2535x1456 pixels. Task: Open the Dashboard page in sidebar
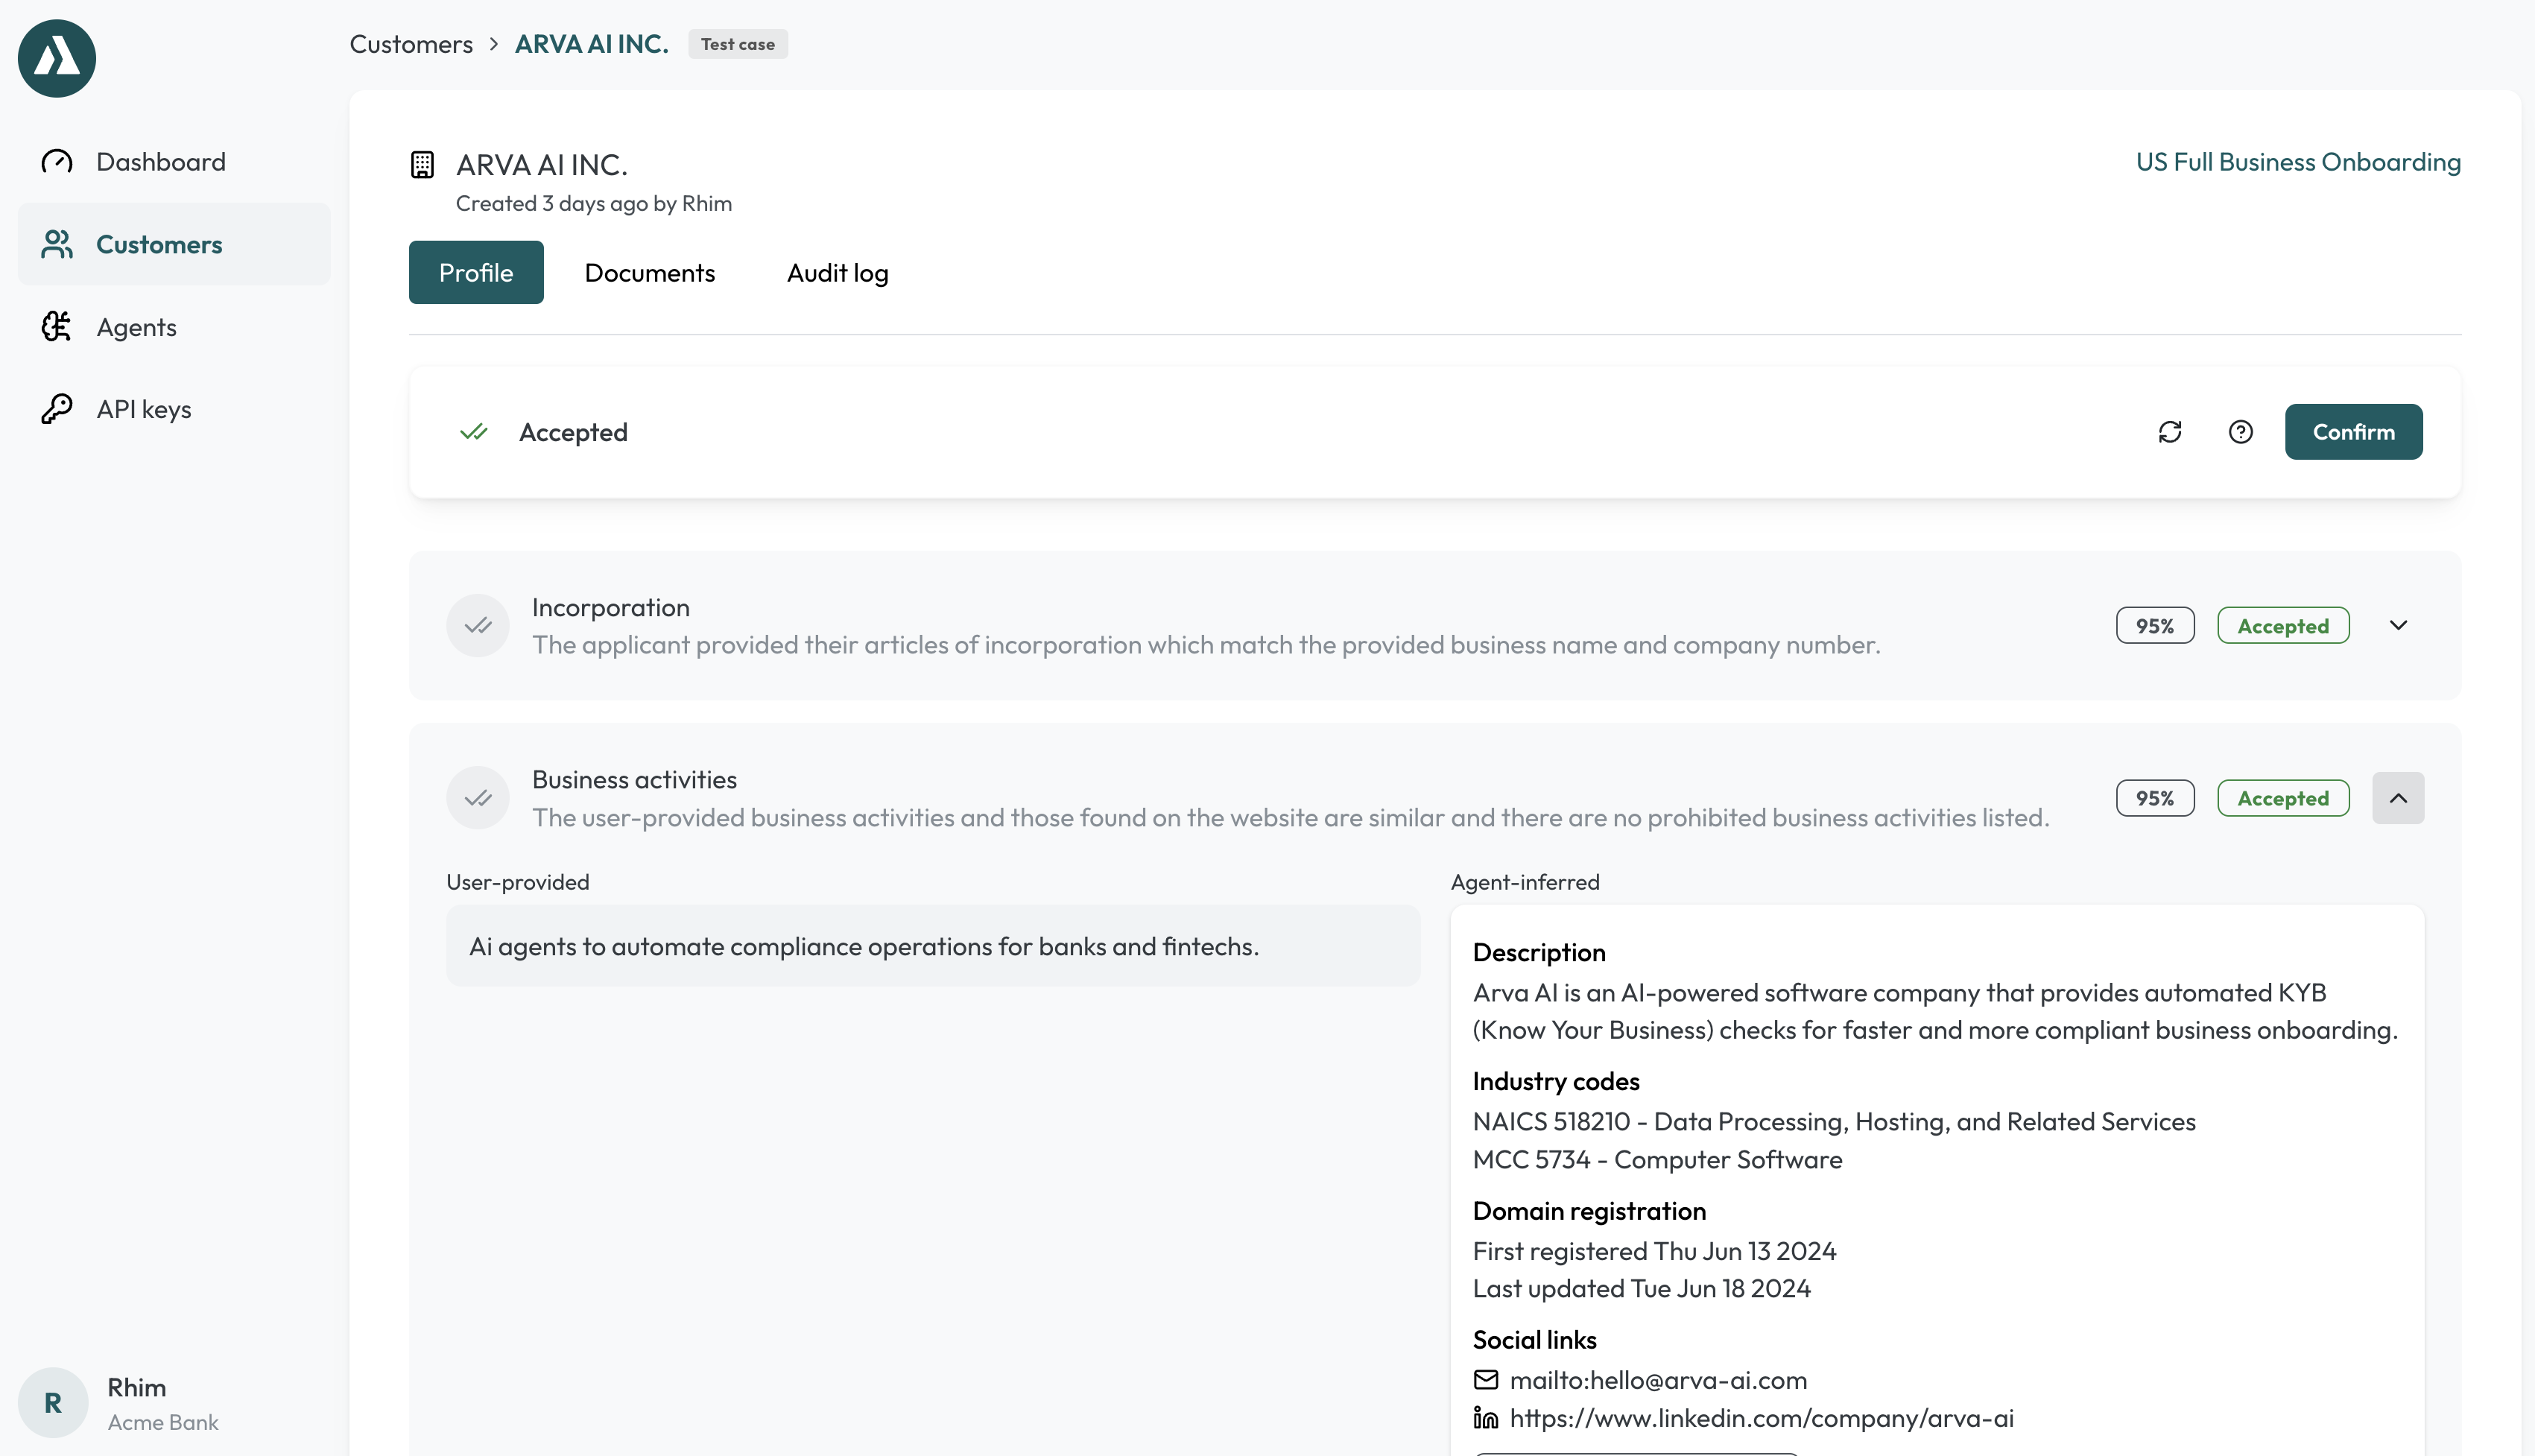(x=160, y=162)
